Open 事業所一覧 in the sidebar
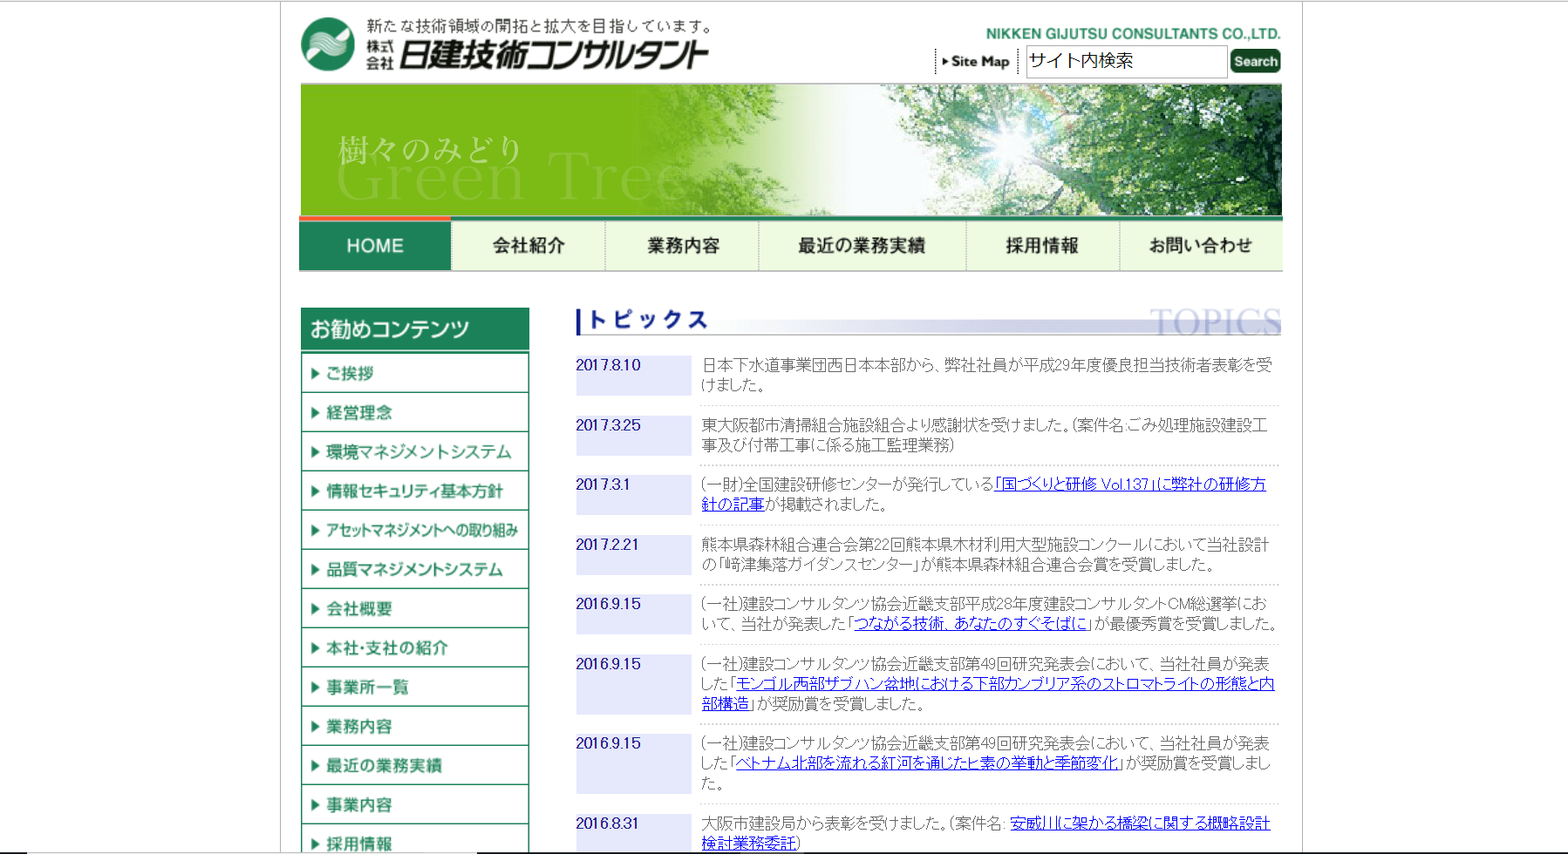The width and height of the screenshot is (1568, 854). tap(415, 687)
